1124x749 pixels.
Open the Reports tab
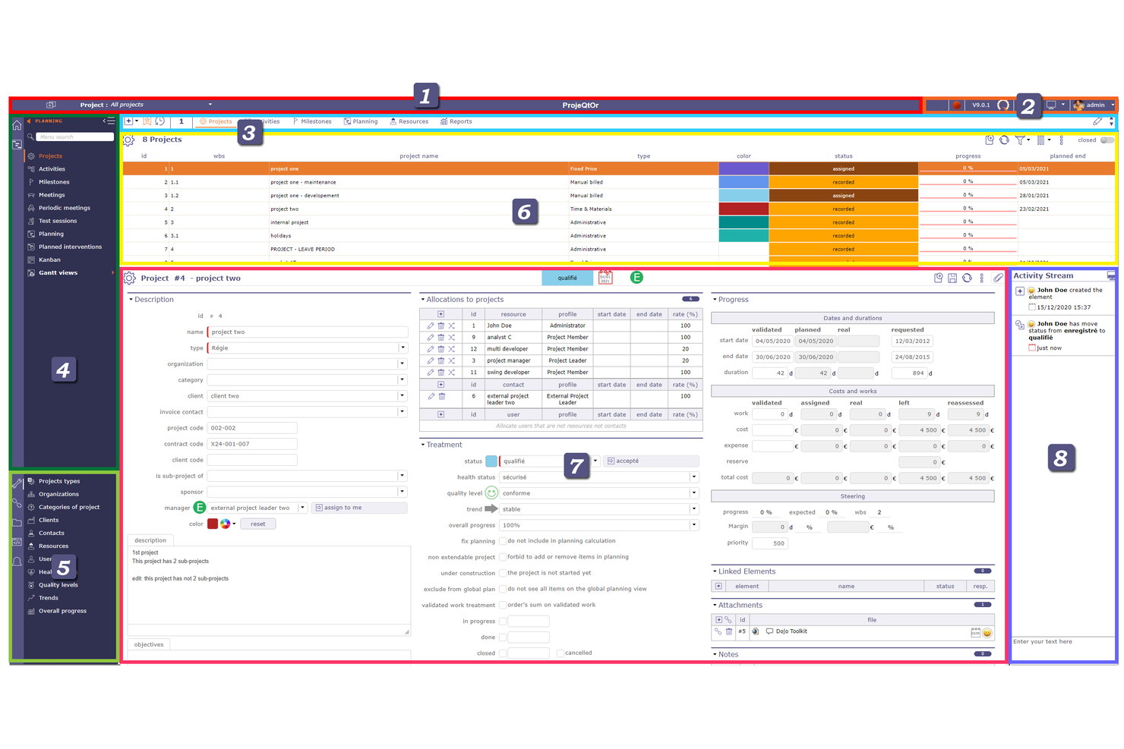pos(456,121)
